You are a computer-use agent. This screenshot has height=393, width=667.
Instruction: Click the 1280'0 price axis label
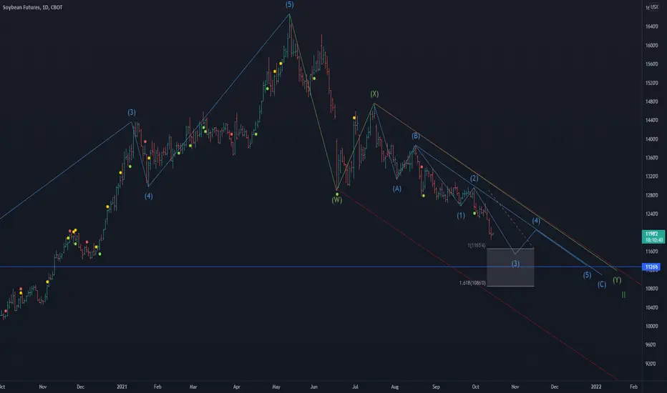[x=652, y=196]
